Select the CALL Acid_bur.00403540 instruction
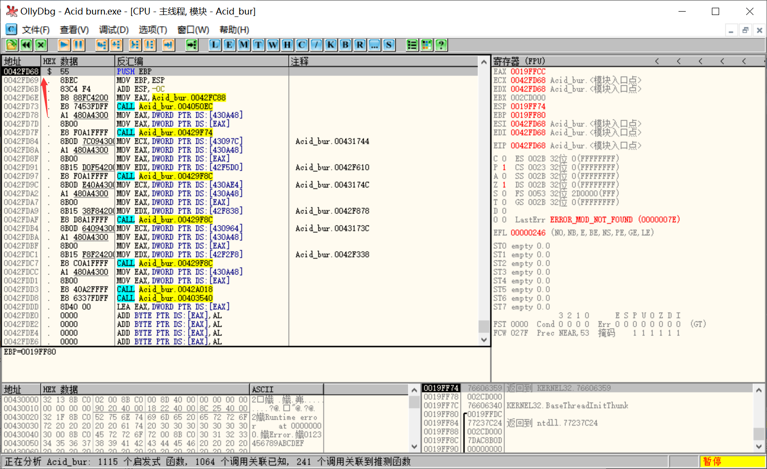The image size is (767, 469). 164,298
